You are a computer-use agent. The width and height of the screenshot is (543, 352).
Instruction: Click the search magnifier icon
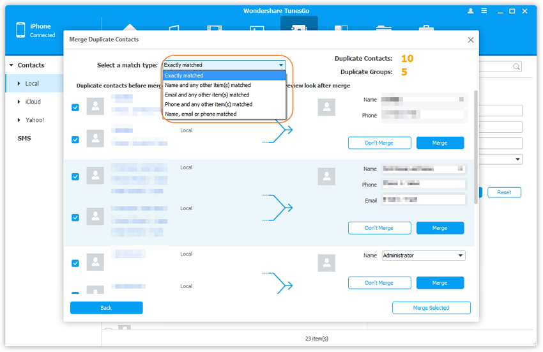pyautogui.click(x=516, y=66)
